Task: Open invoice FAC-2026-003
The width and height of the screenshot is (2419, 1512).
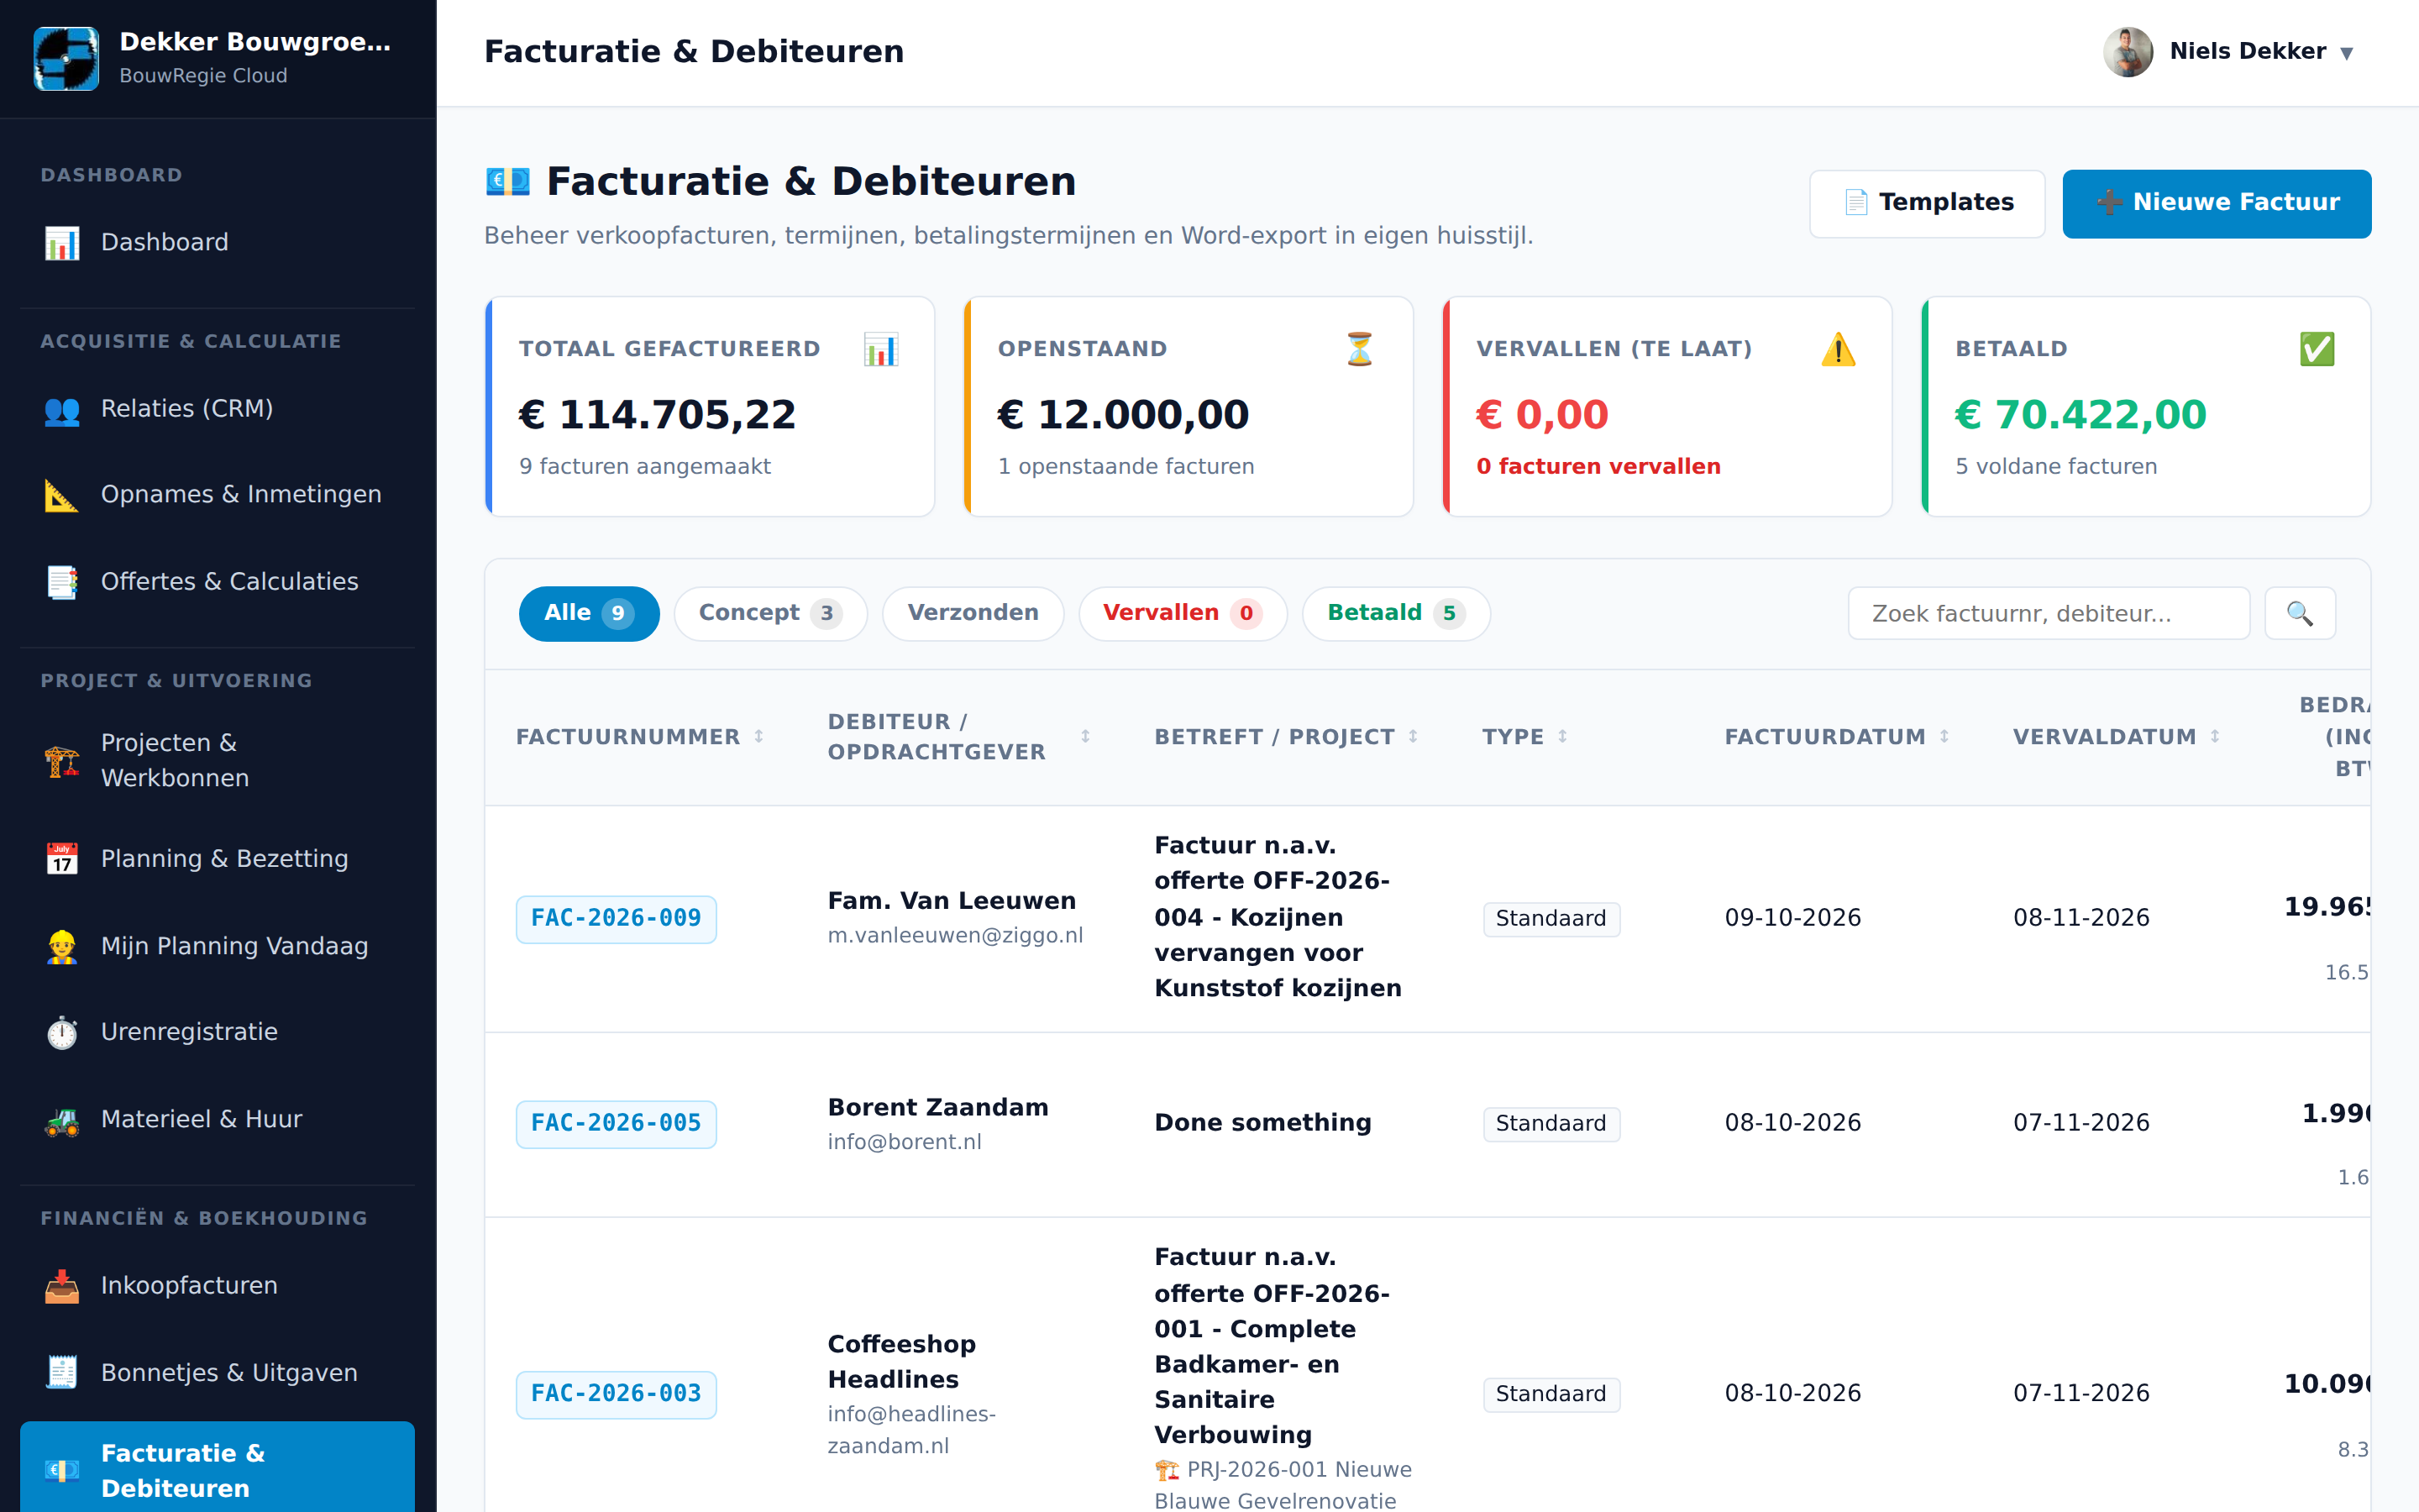Action: click(x=616, y=1394)
